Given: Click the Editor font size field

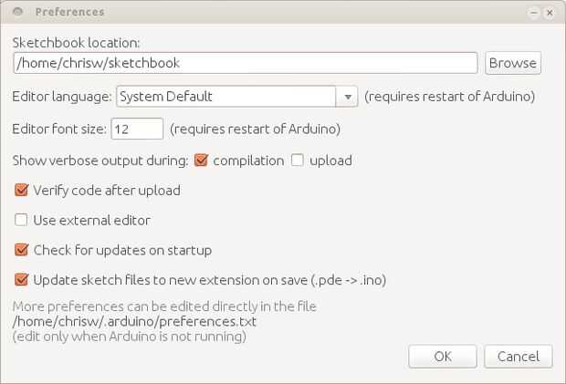Looking at the screenshot, I should [x=137, y=129].
